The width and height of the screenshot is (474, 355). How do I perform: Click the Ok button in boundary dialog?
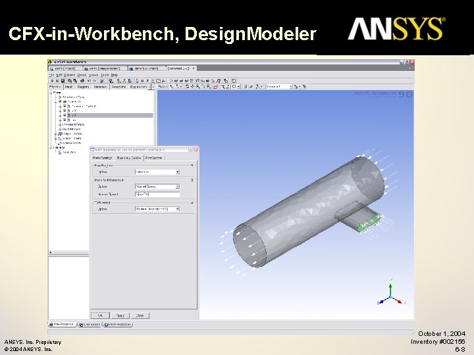(x=100, y=316)
